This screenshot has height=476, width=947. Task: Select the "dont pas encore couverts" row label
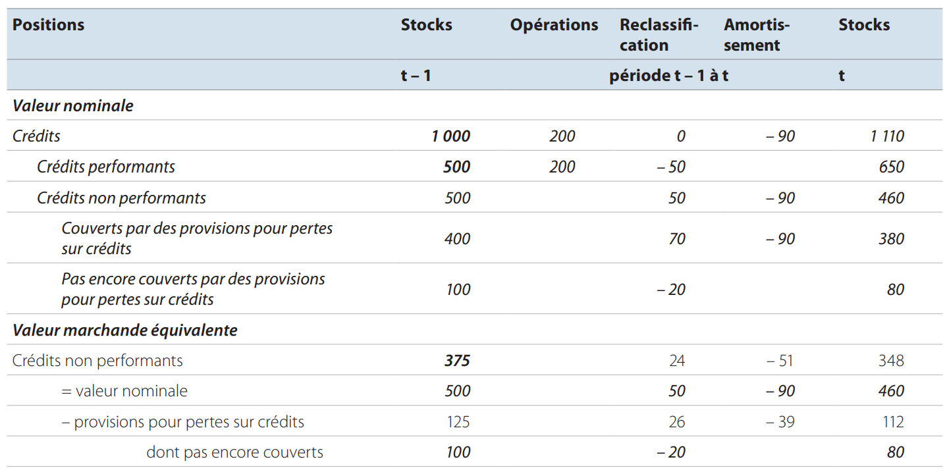[234, 452]
